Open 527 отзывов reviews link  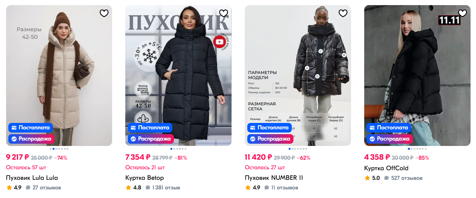[x=407, y=178]
